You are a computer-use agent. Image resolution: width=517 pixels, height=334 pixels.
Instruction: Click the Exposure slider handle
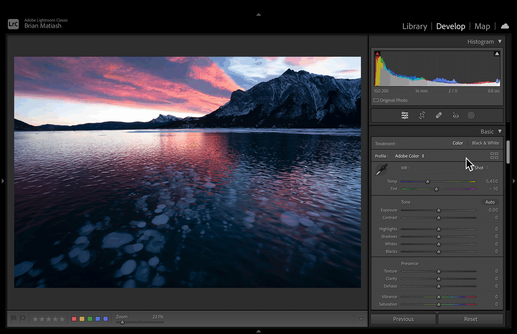click(439, 210)
